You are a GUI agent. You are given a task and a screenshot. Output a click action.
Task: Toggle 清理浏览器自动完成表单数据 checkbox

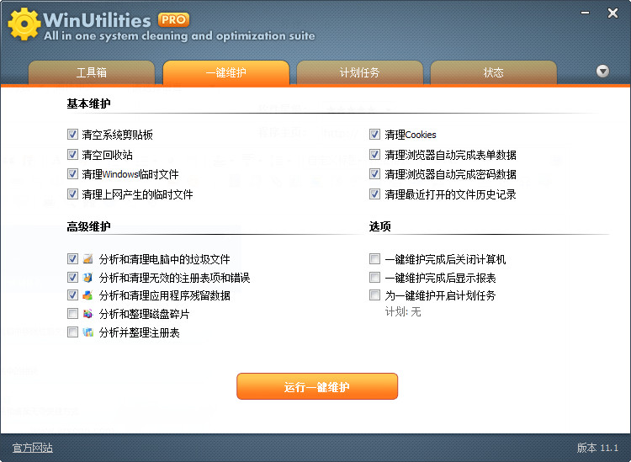click(374, 155)
